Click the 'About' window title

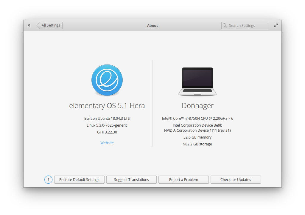tap(152, 26)
